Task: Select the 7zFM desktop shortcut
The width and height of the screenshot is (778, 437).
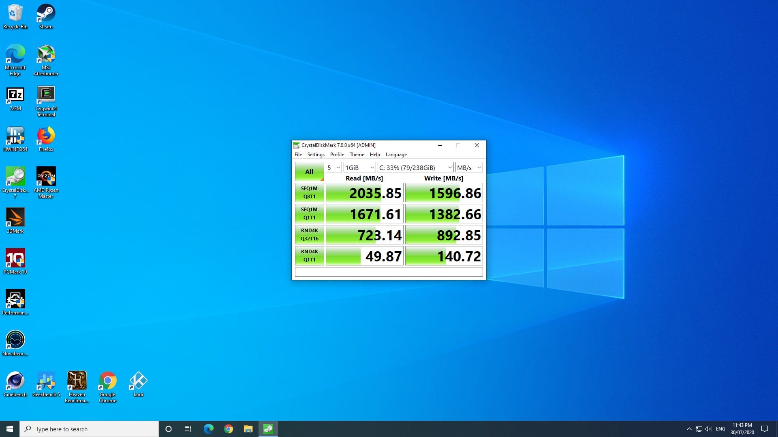Action: pos(15,99)
